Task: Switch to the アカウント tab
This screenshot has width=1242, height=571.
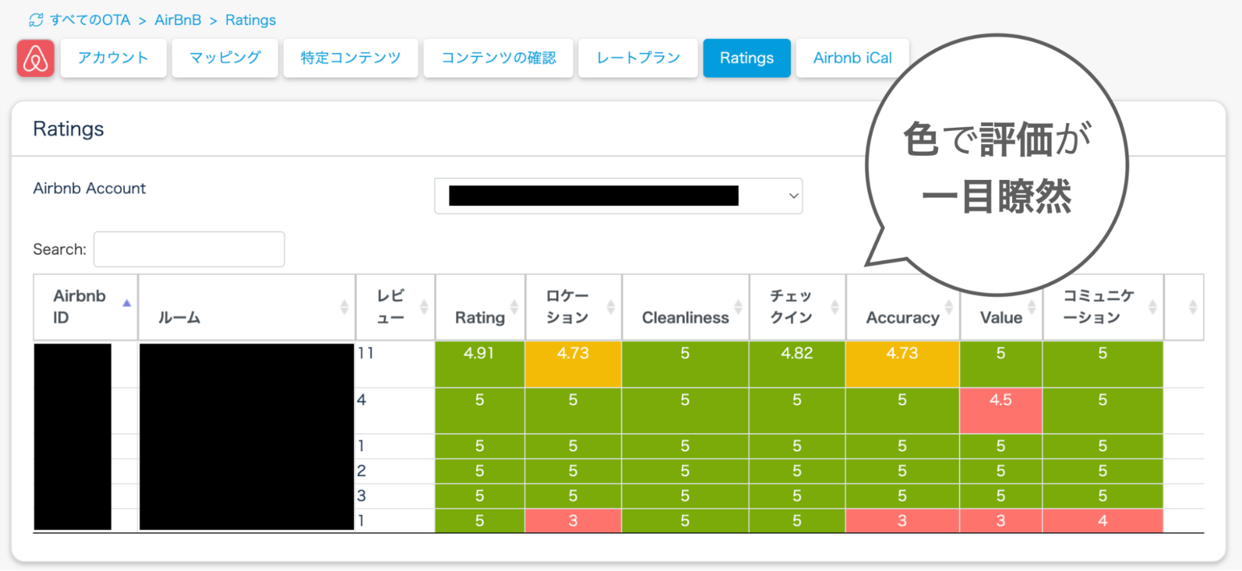Action: tap(113, 58)
